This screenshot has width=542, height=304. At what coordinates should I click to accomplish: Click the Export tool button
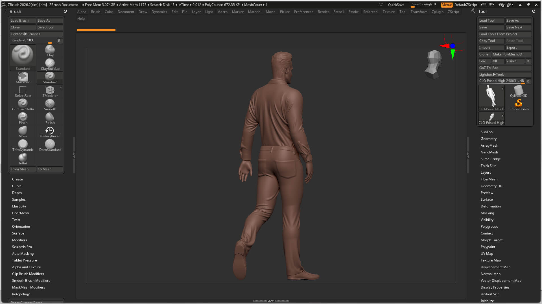pyautogui.click(x=518, y=48)
